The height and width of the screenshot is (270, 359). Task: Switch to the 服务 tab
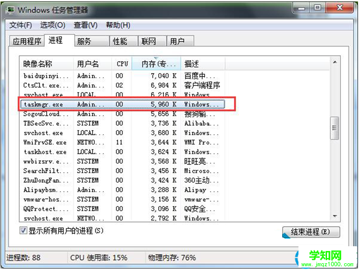[x=92, y=41]
